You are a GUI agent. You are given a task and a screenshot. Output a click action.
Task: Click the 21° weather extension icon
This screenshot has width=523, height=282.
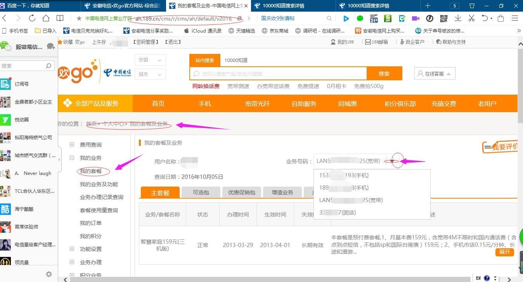(x=374, y=18)
